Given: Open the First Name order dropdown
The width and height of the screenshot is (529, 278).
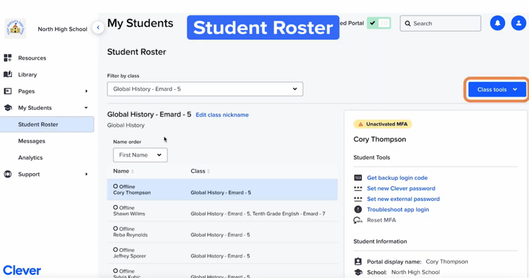Looking at the screenshot, I should 140,155.
